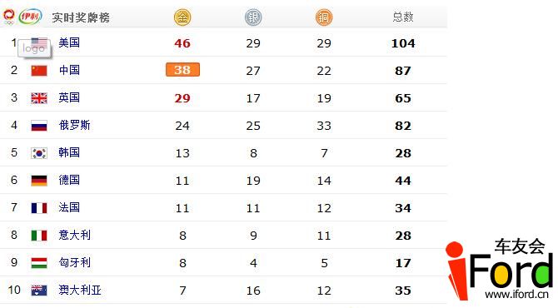Click the red Olympic emblem icon
558x308 pixels.
coord(9,17)
